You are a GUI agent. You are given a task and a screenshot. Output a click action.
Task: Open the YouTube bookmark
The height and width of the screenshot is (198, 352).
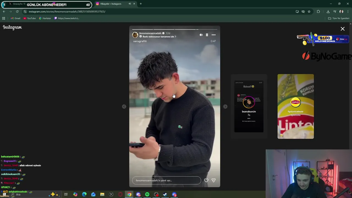pyautogui.click(x=30, y=18)
